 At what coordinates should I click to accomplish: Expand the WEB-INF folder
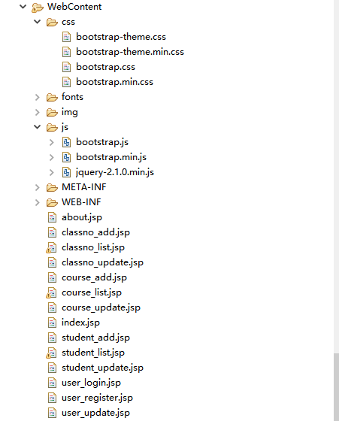(x=38, y=202)
